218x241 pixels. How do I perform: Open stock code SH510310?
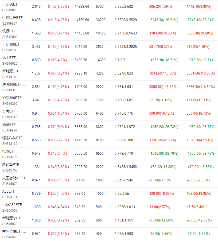click(10, 90)
